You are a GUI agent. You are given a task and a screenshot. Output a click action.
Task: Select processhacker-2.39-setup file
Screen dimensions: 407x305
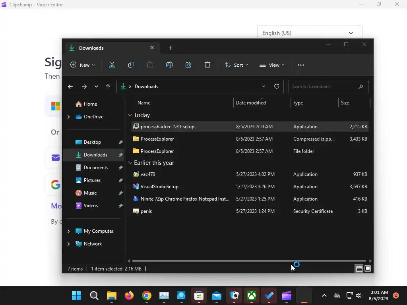(250, 127)
